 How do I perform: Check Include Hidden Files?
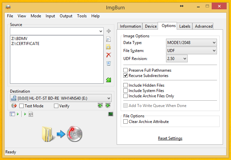tap(126, 85)
